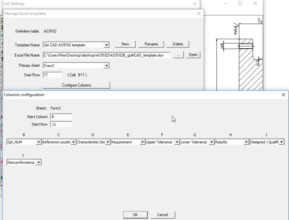
Task: Expand the Nonconformance column dropdown
Action: (x=39, y=162)
